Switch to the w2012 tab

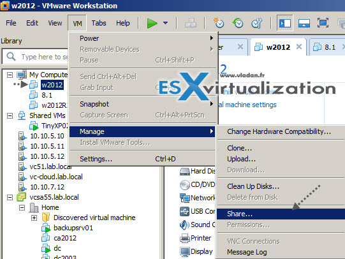click(x=278, y=47)
